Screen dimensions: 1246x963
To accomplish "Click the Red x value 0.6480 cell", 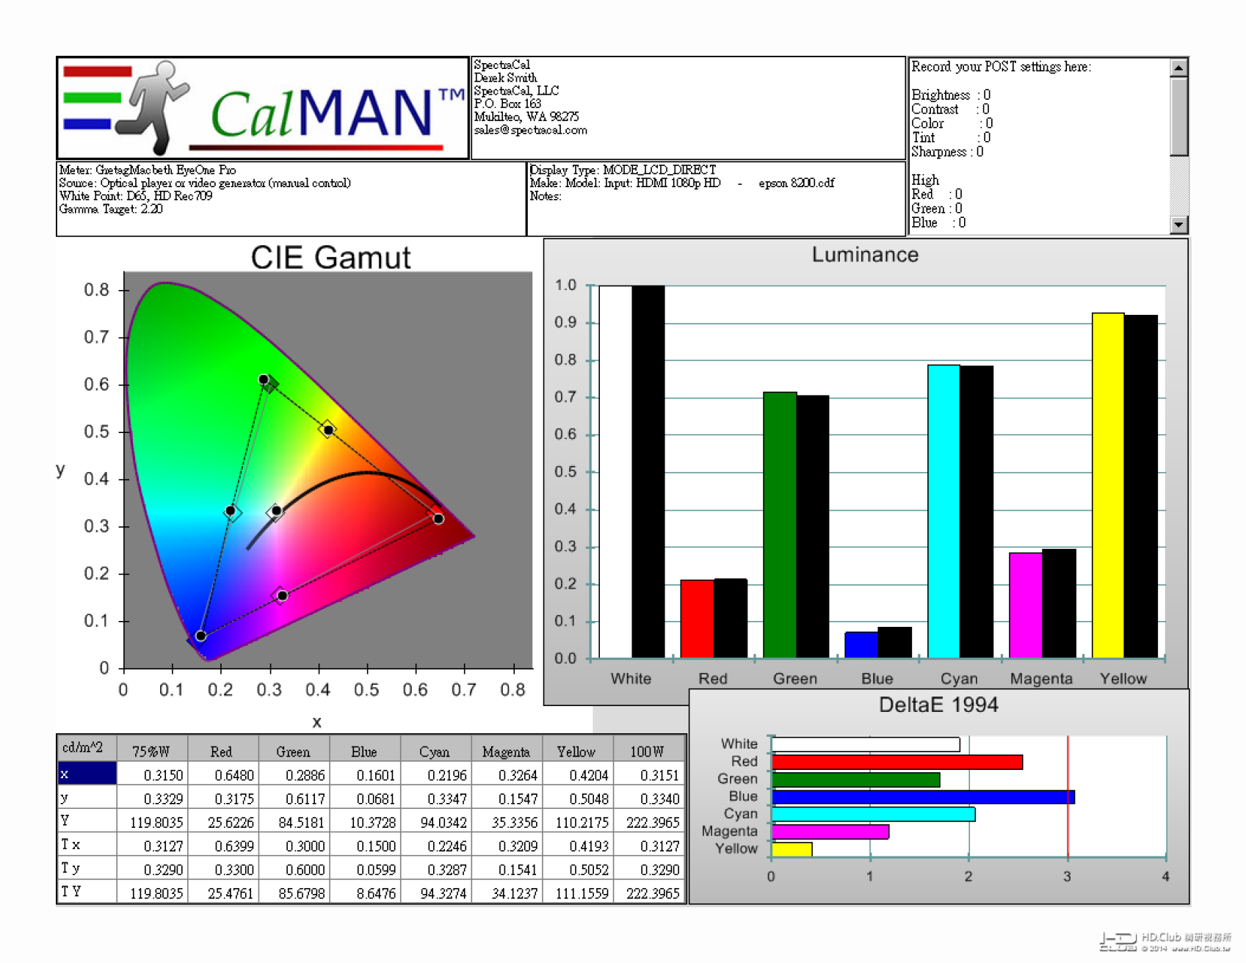I will (x=223, y=774).
